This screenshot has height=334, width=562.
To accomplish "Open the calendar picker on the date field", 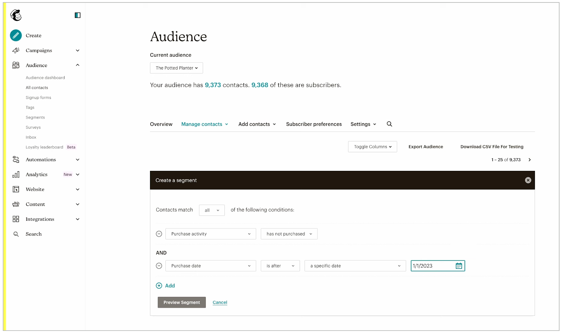I will 458,266.
